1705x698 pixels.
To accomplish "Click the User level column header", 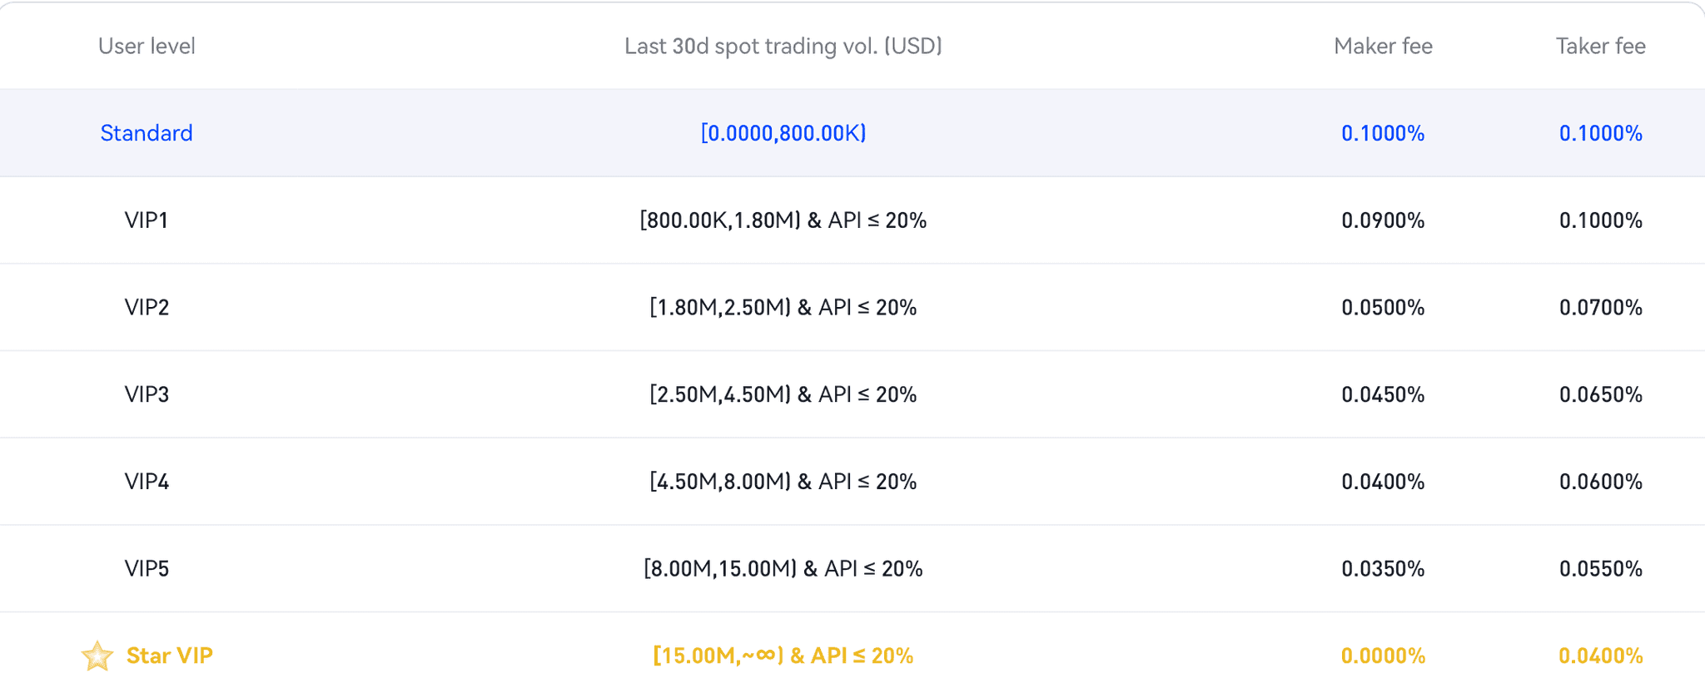I will coord(147,46).
